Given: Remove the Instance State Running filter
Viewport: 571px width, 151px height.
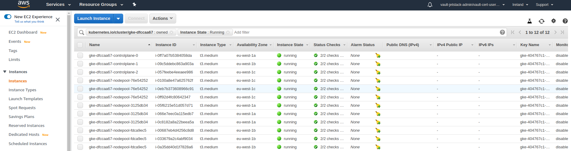Looking at the screenshot, I should [228, 32].
